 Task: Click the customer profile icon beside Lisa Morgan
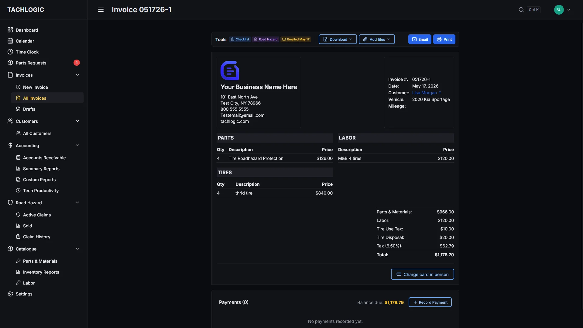point(440,92)
